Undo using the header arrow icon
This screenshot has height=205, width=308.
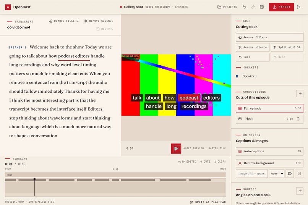pyautogui.click(x=244, y=7)
